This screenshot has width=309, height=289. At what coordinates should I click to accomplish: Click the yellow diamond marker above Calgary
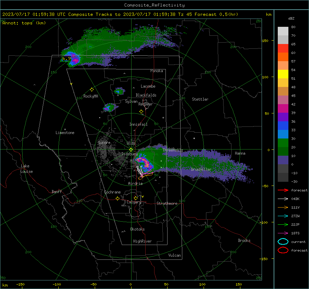(x=136, y=198)
